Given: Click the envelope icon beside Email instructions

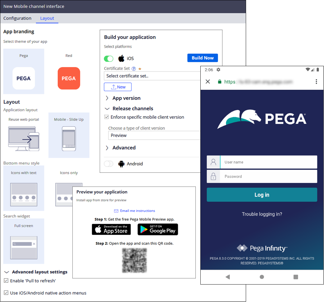Looking at the screenshot, I should point(116,211).
